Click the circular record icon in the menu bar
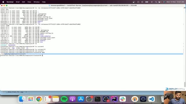Viewport: 186px width, 104px height. coord(142,2)
